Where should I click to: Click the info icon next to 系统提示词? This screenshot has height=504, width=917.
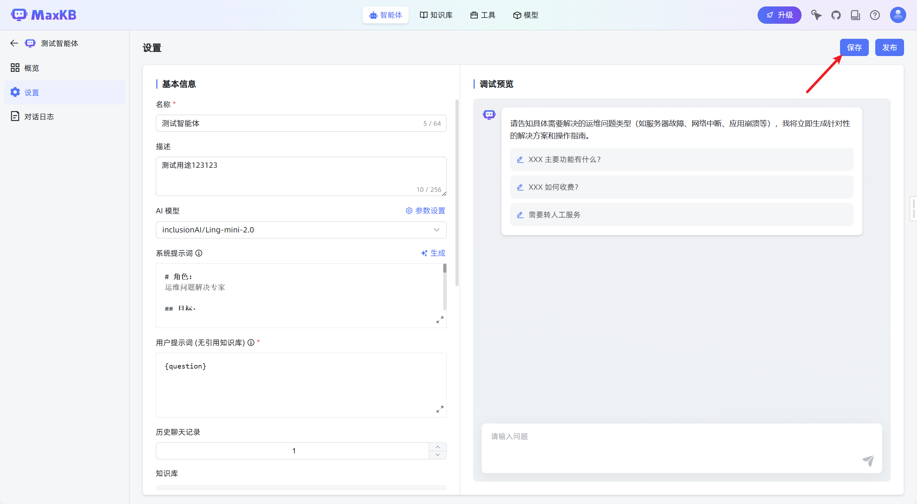[x=199, y=253]
